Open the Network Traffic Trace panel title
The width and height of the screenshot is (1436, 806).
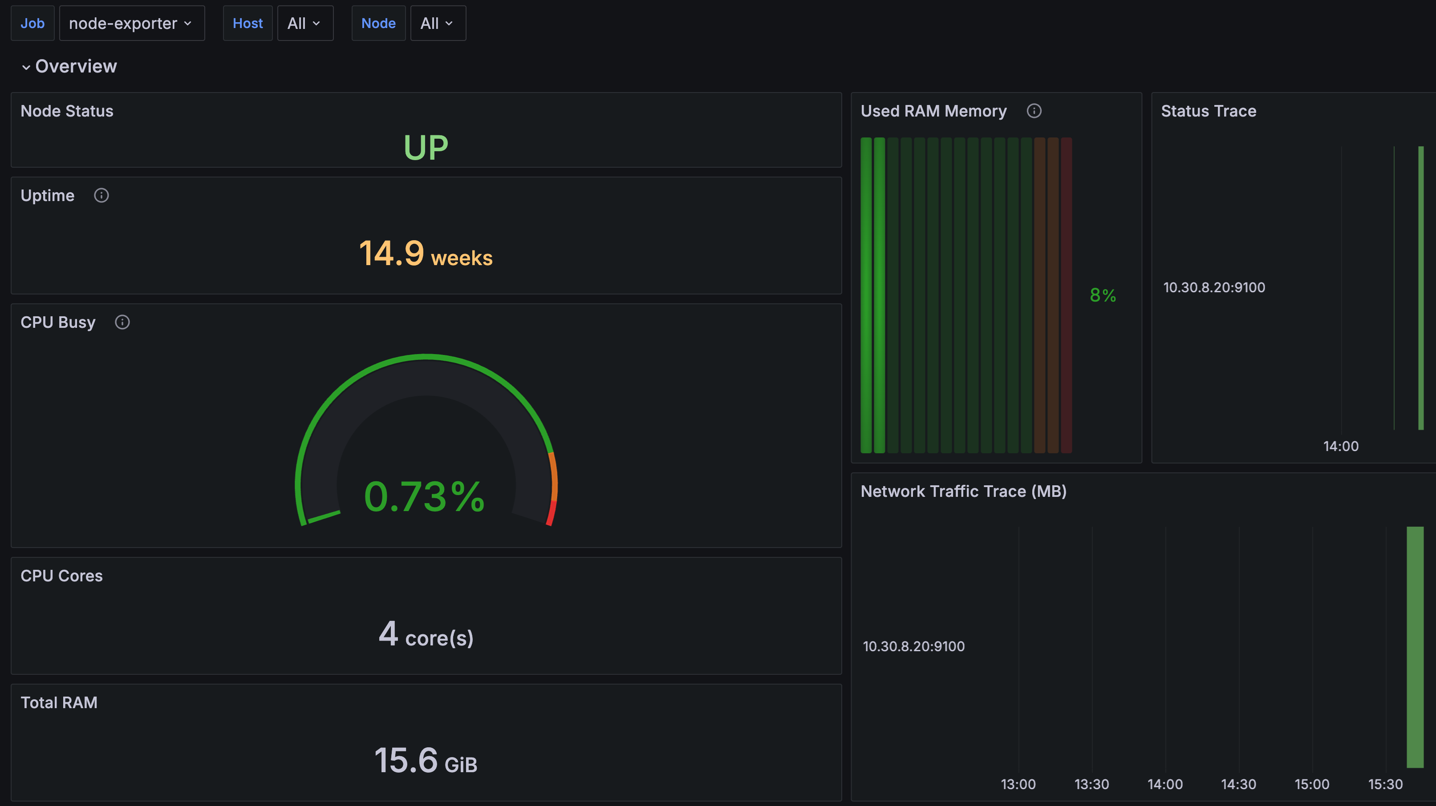(x=963, y=491)
